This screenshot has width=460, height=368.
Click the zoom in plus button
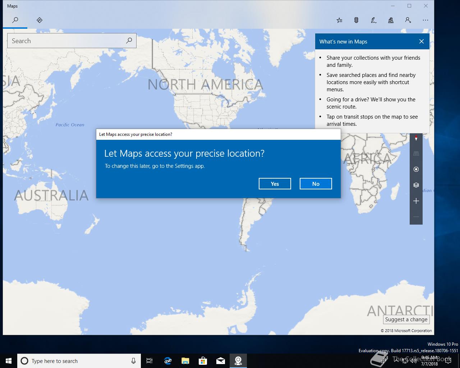416,201
